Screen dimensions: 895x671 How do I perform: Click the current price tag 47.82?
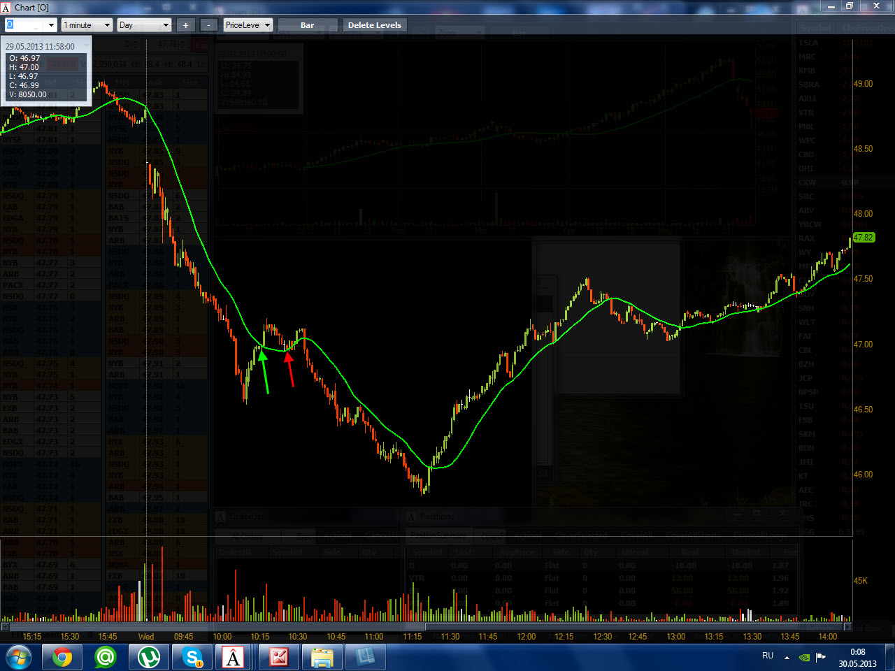point(864,238)
